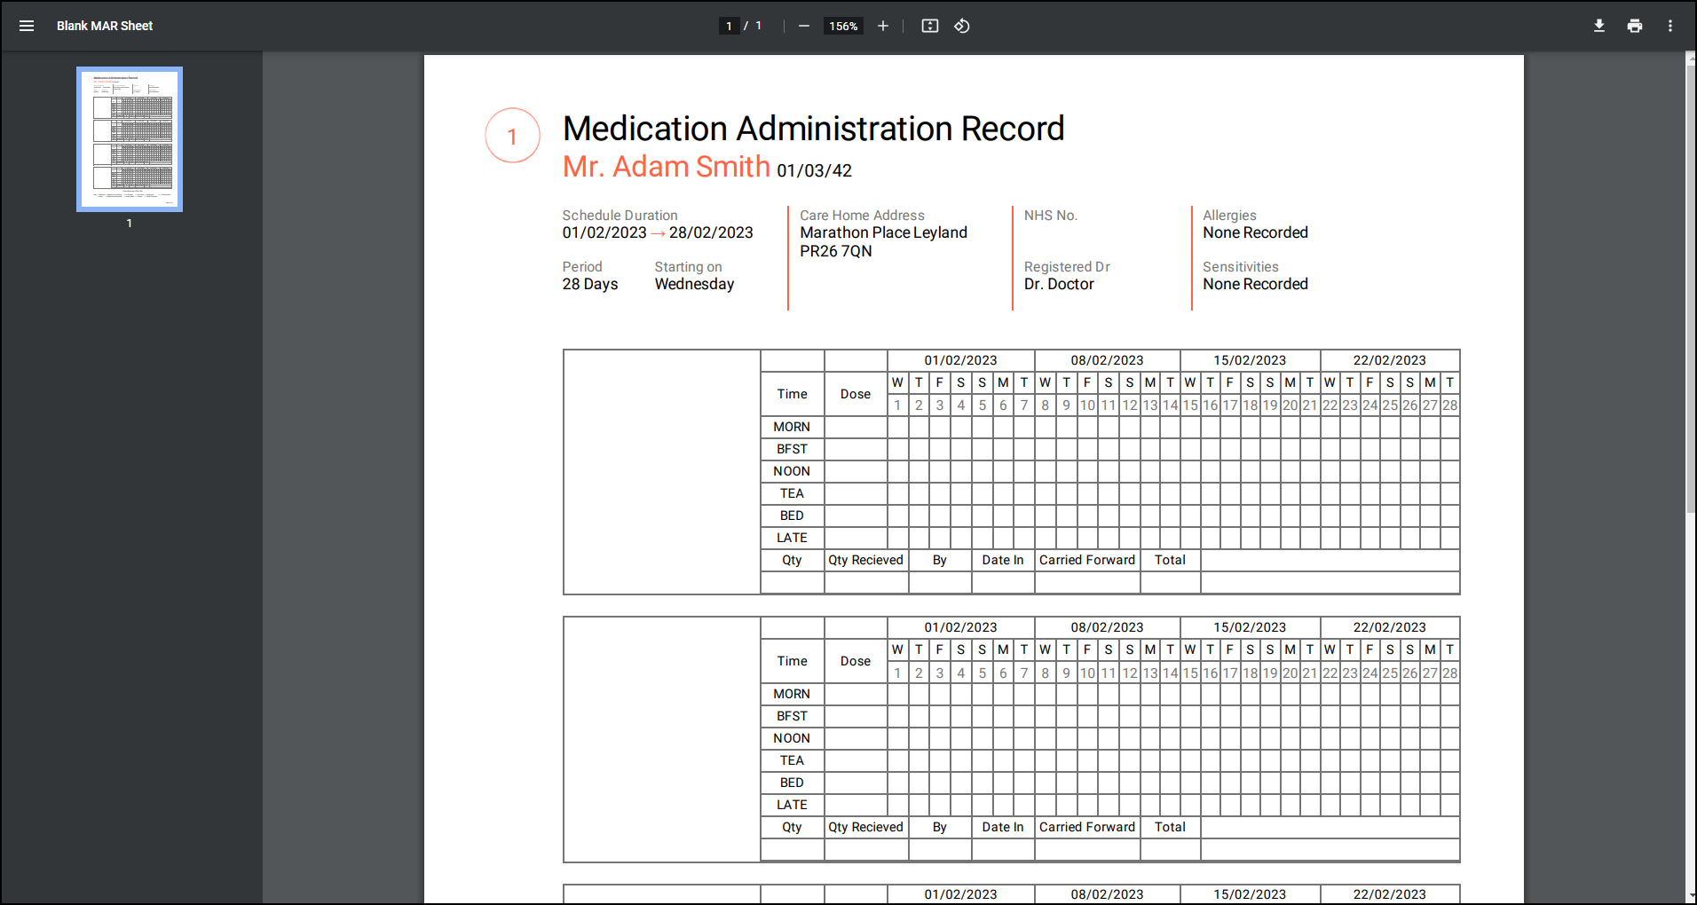Select the page 1 thumbnail in sidebar
The image size is (1697, 905).
[x=129, y=138]
